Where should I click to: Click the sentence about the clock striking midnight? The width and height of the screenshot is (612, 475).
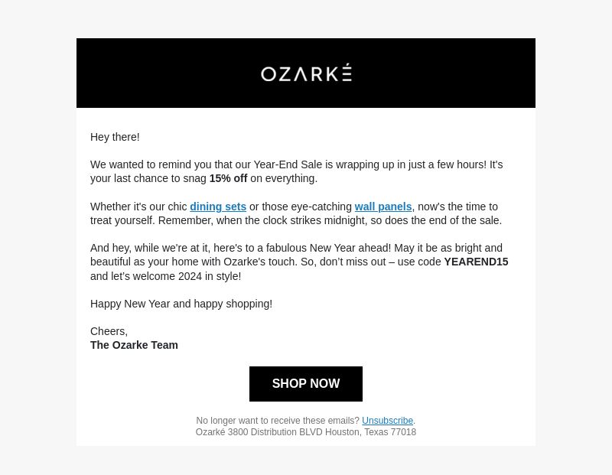330,220
